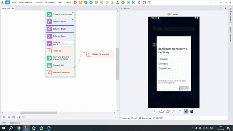Screen dimensions: 233x131
Task: Choose the Google radio button
Action: click(160, 59)
